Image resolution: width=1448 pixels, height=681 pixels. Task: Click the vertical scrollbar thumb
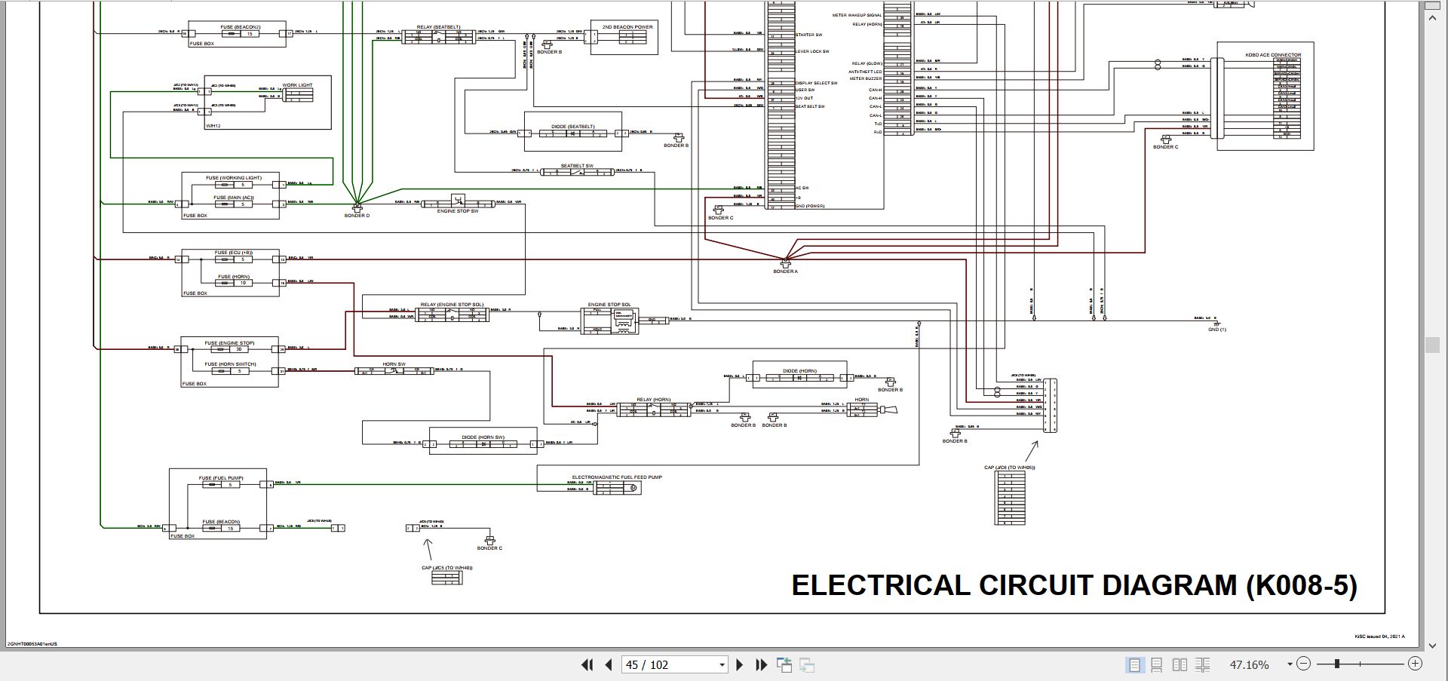(1433, 345)
